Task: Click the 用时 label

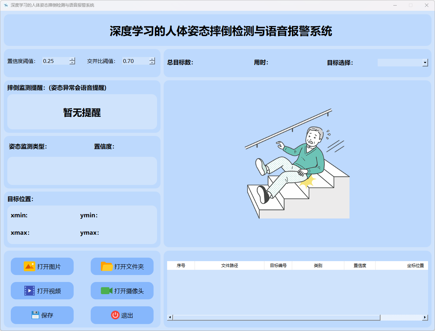Action: coord(261,63)
